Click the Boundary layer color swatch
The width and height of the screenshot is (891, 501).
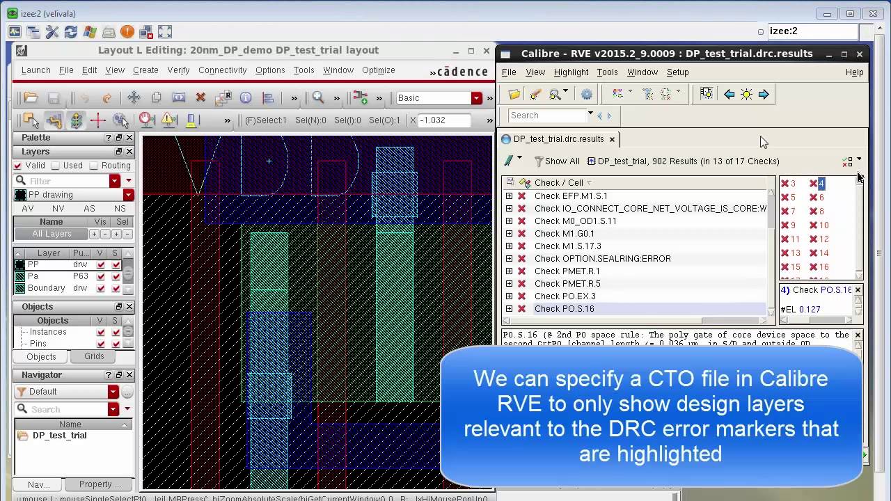19,289
